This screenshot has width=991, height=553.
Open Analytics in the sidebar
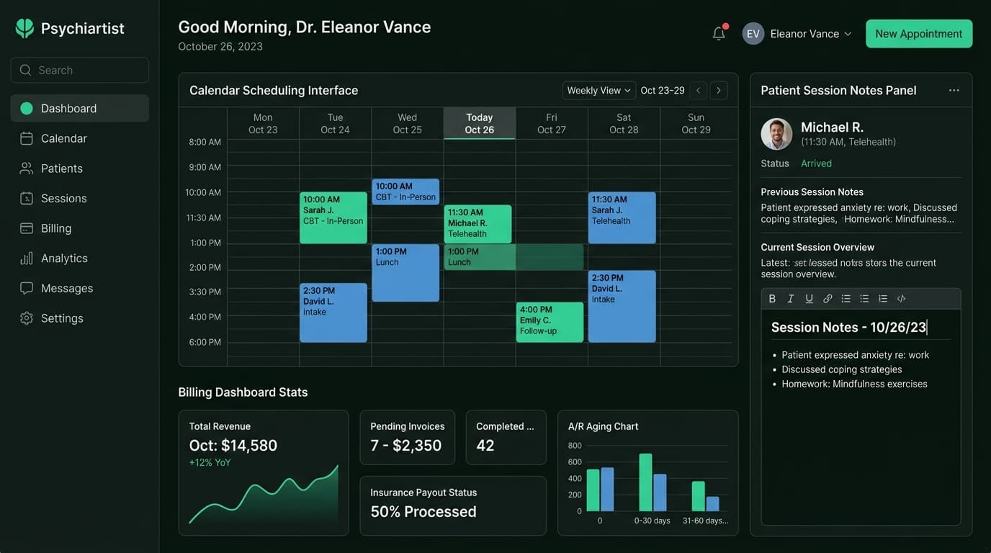[x=79, y=258]
